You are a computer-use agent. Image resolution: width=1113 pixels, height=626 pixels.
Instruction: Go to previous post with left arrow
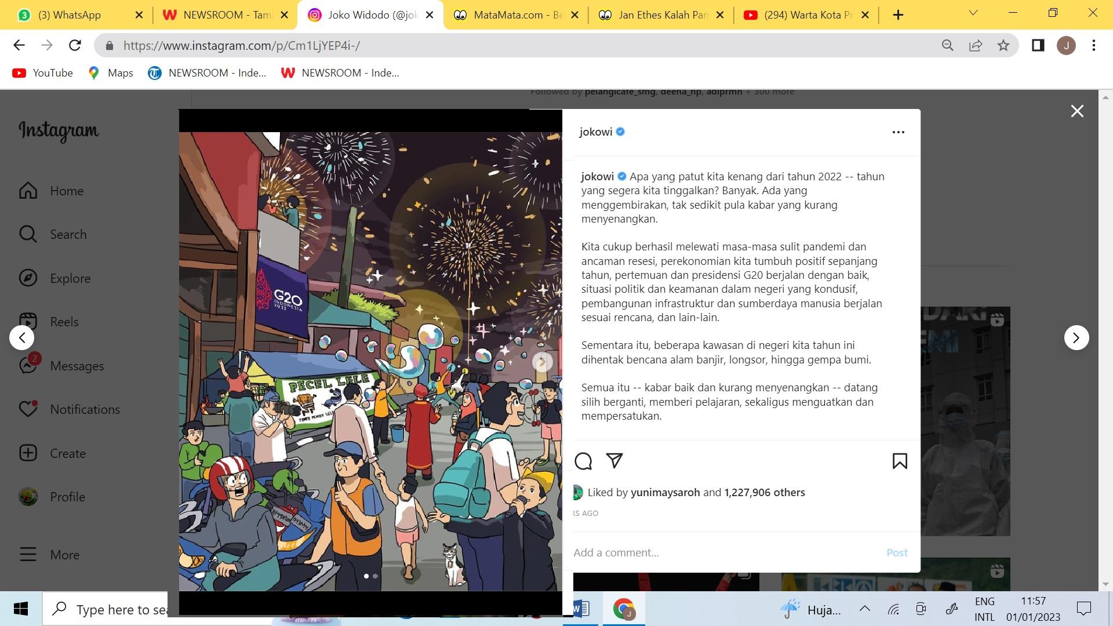click(x=22, y=338)
